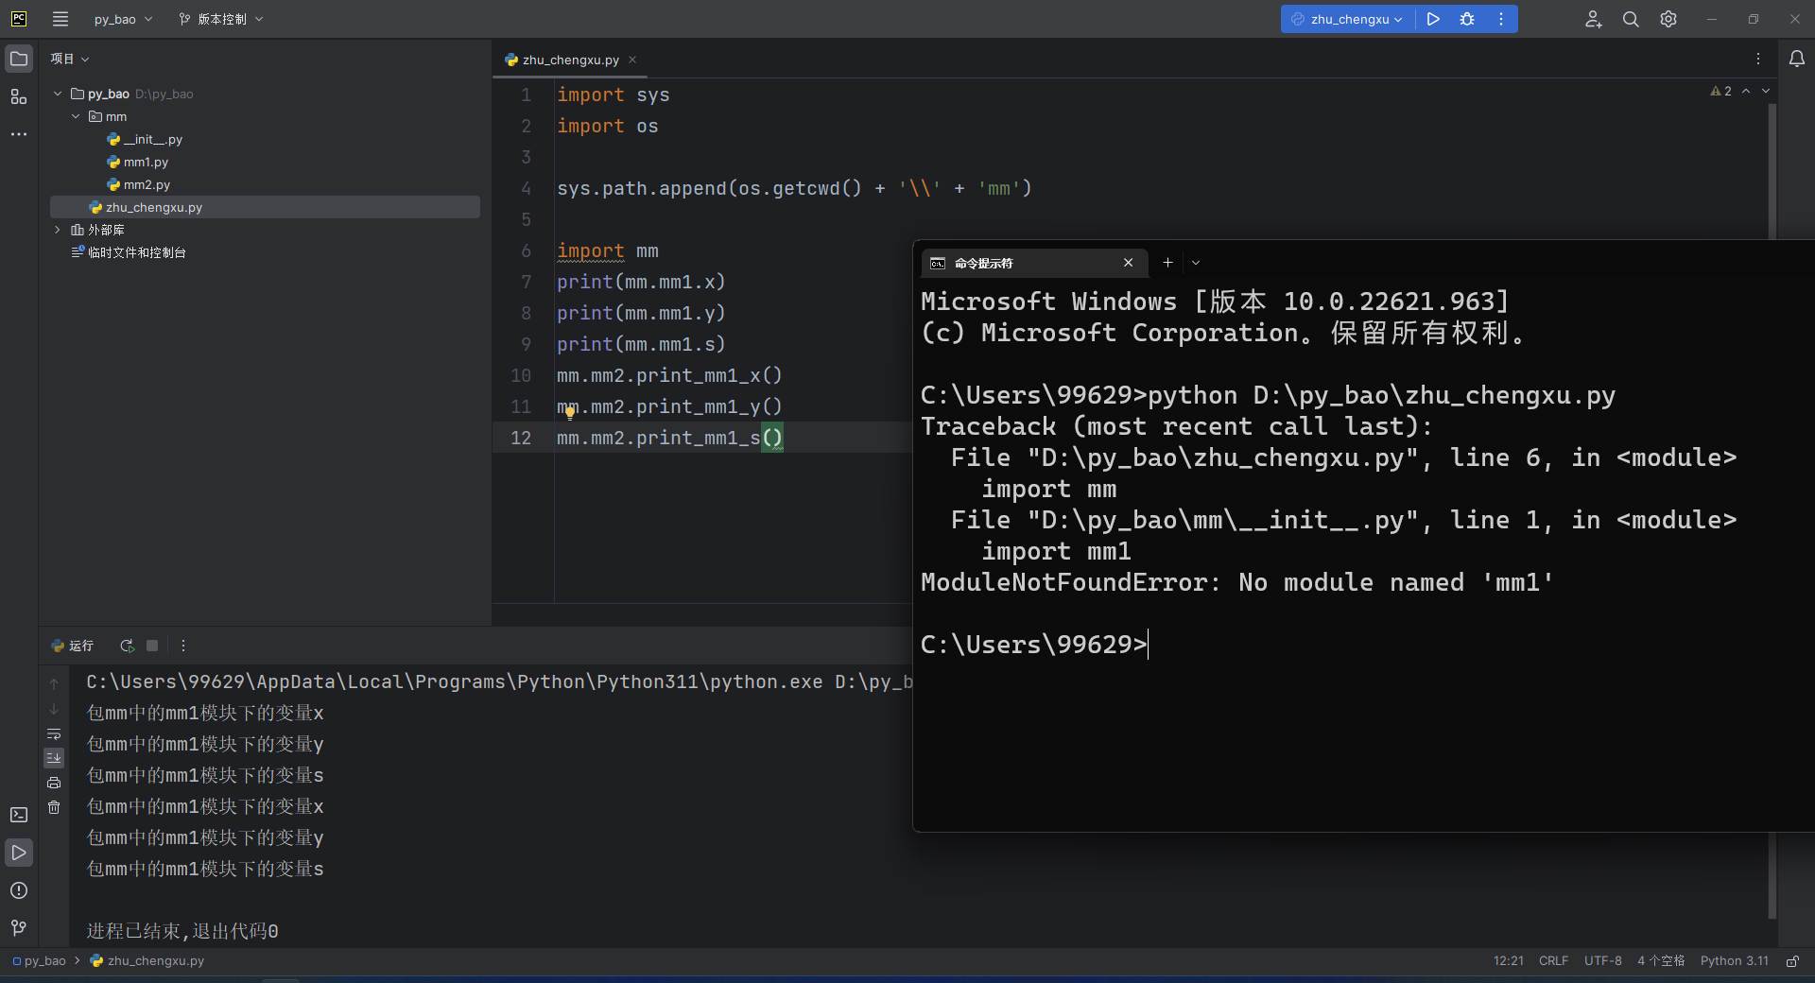Viewport: 1815px width, 983px height.
Task: Open __init__.py in project tree
Action: click(x=153, y=139)
